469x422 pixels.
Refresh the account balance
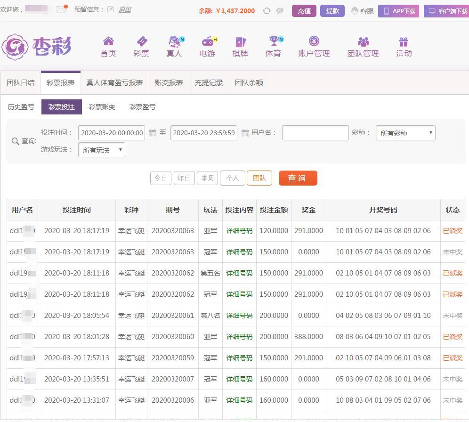[267, 11]
